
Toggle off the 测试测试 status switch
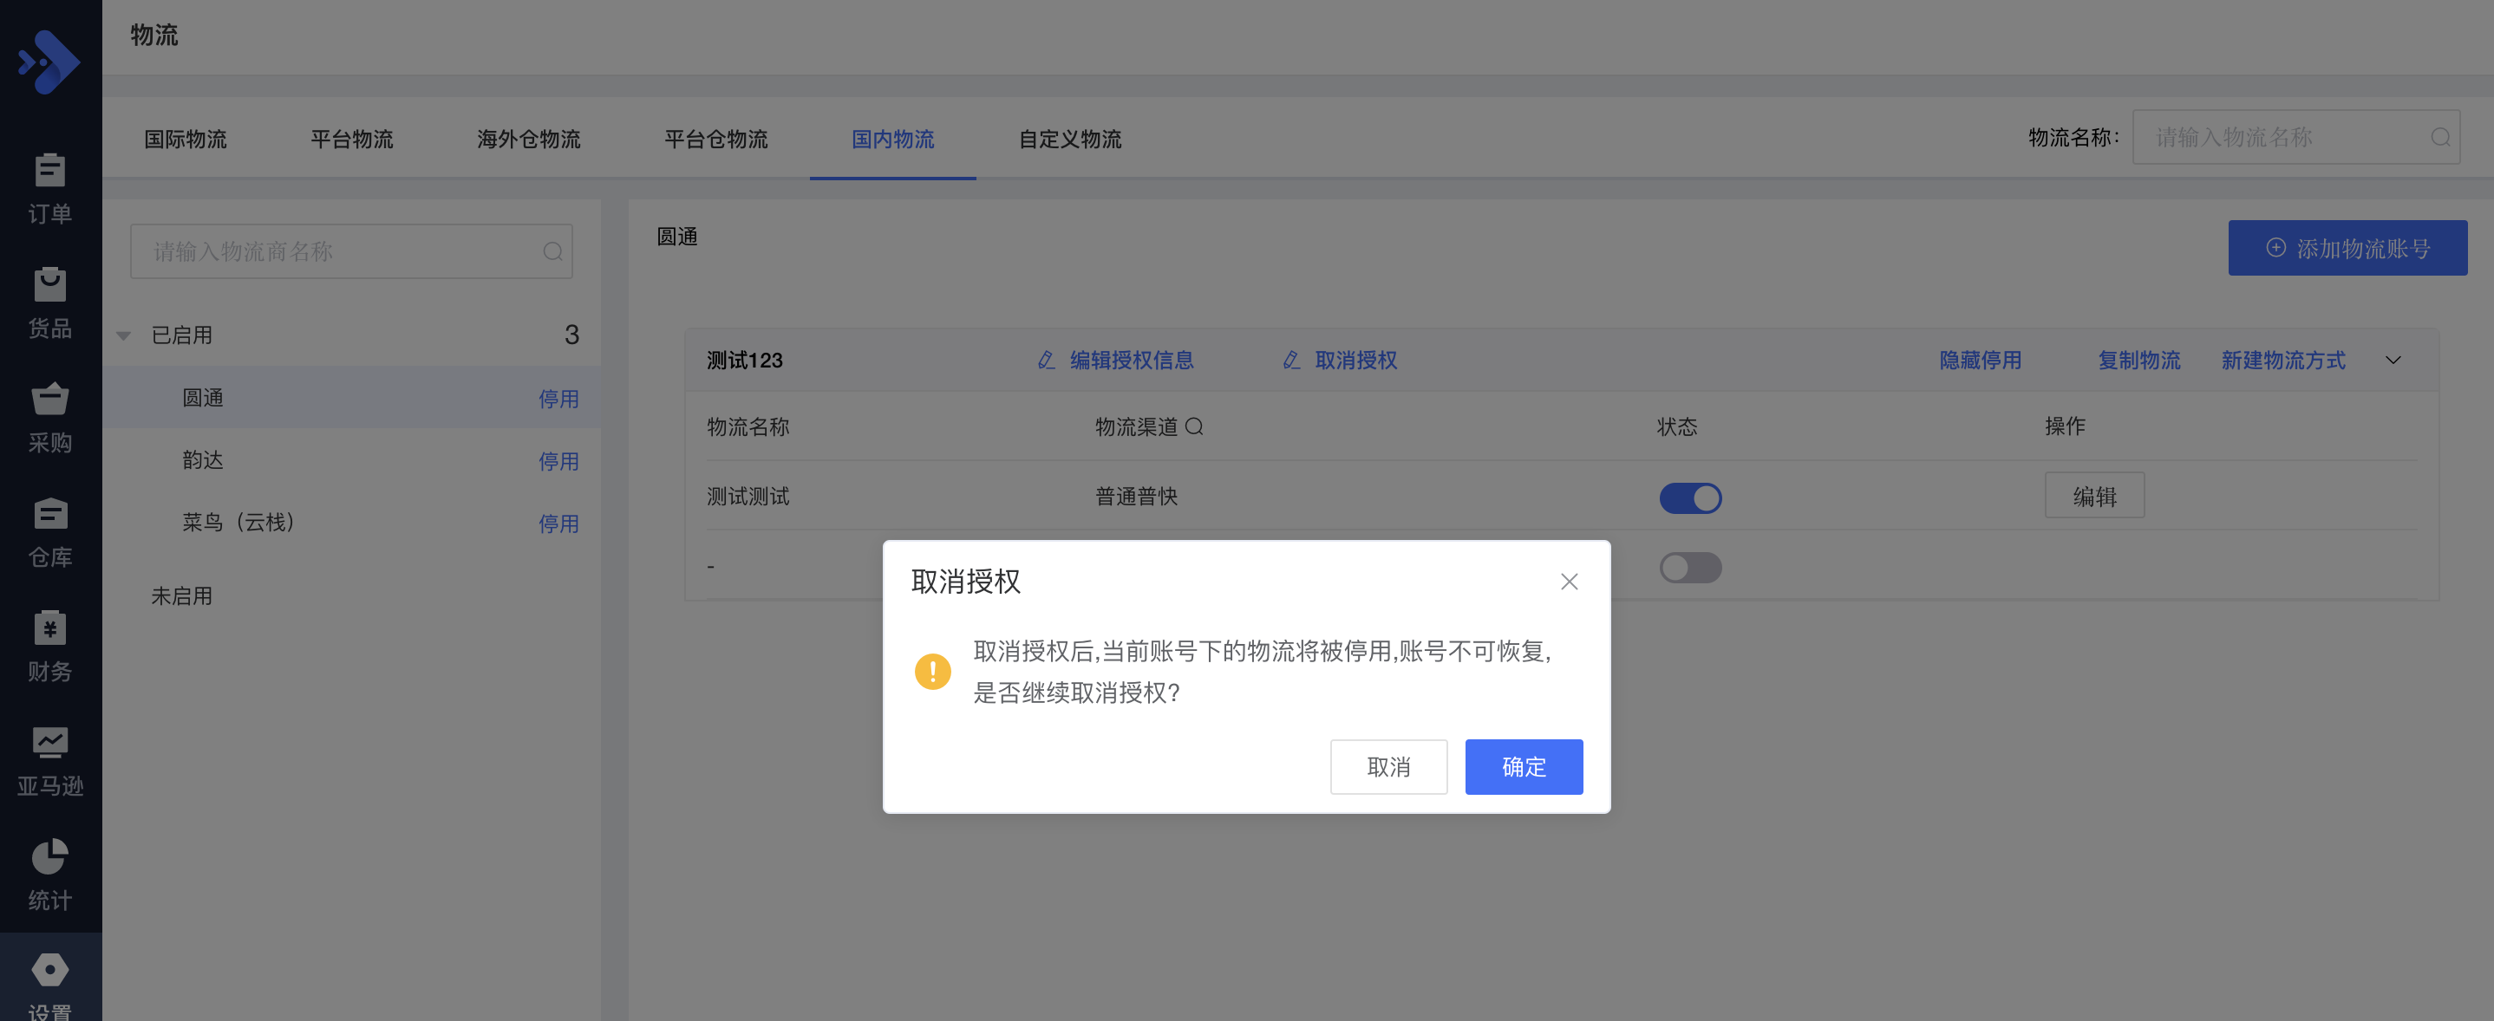point(1689,498)
